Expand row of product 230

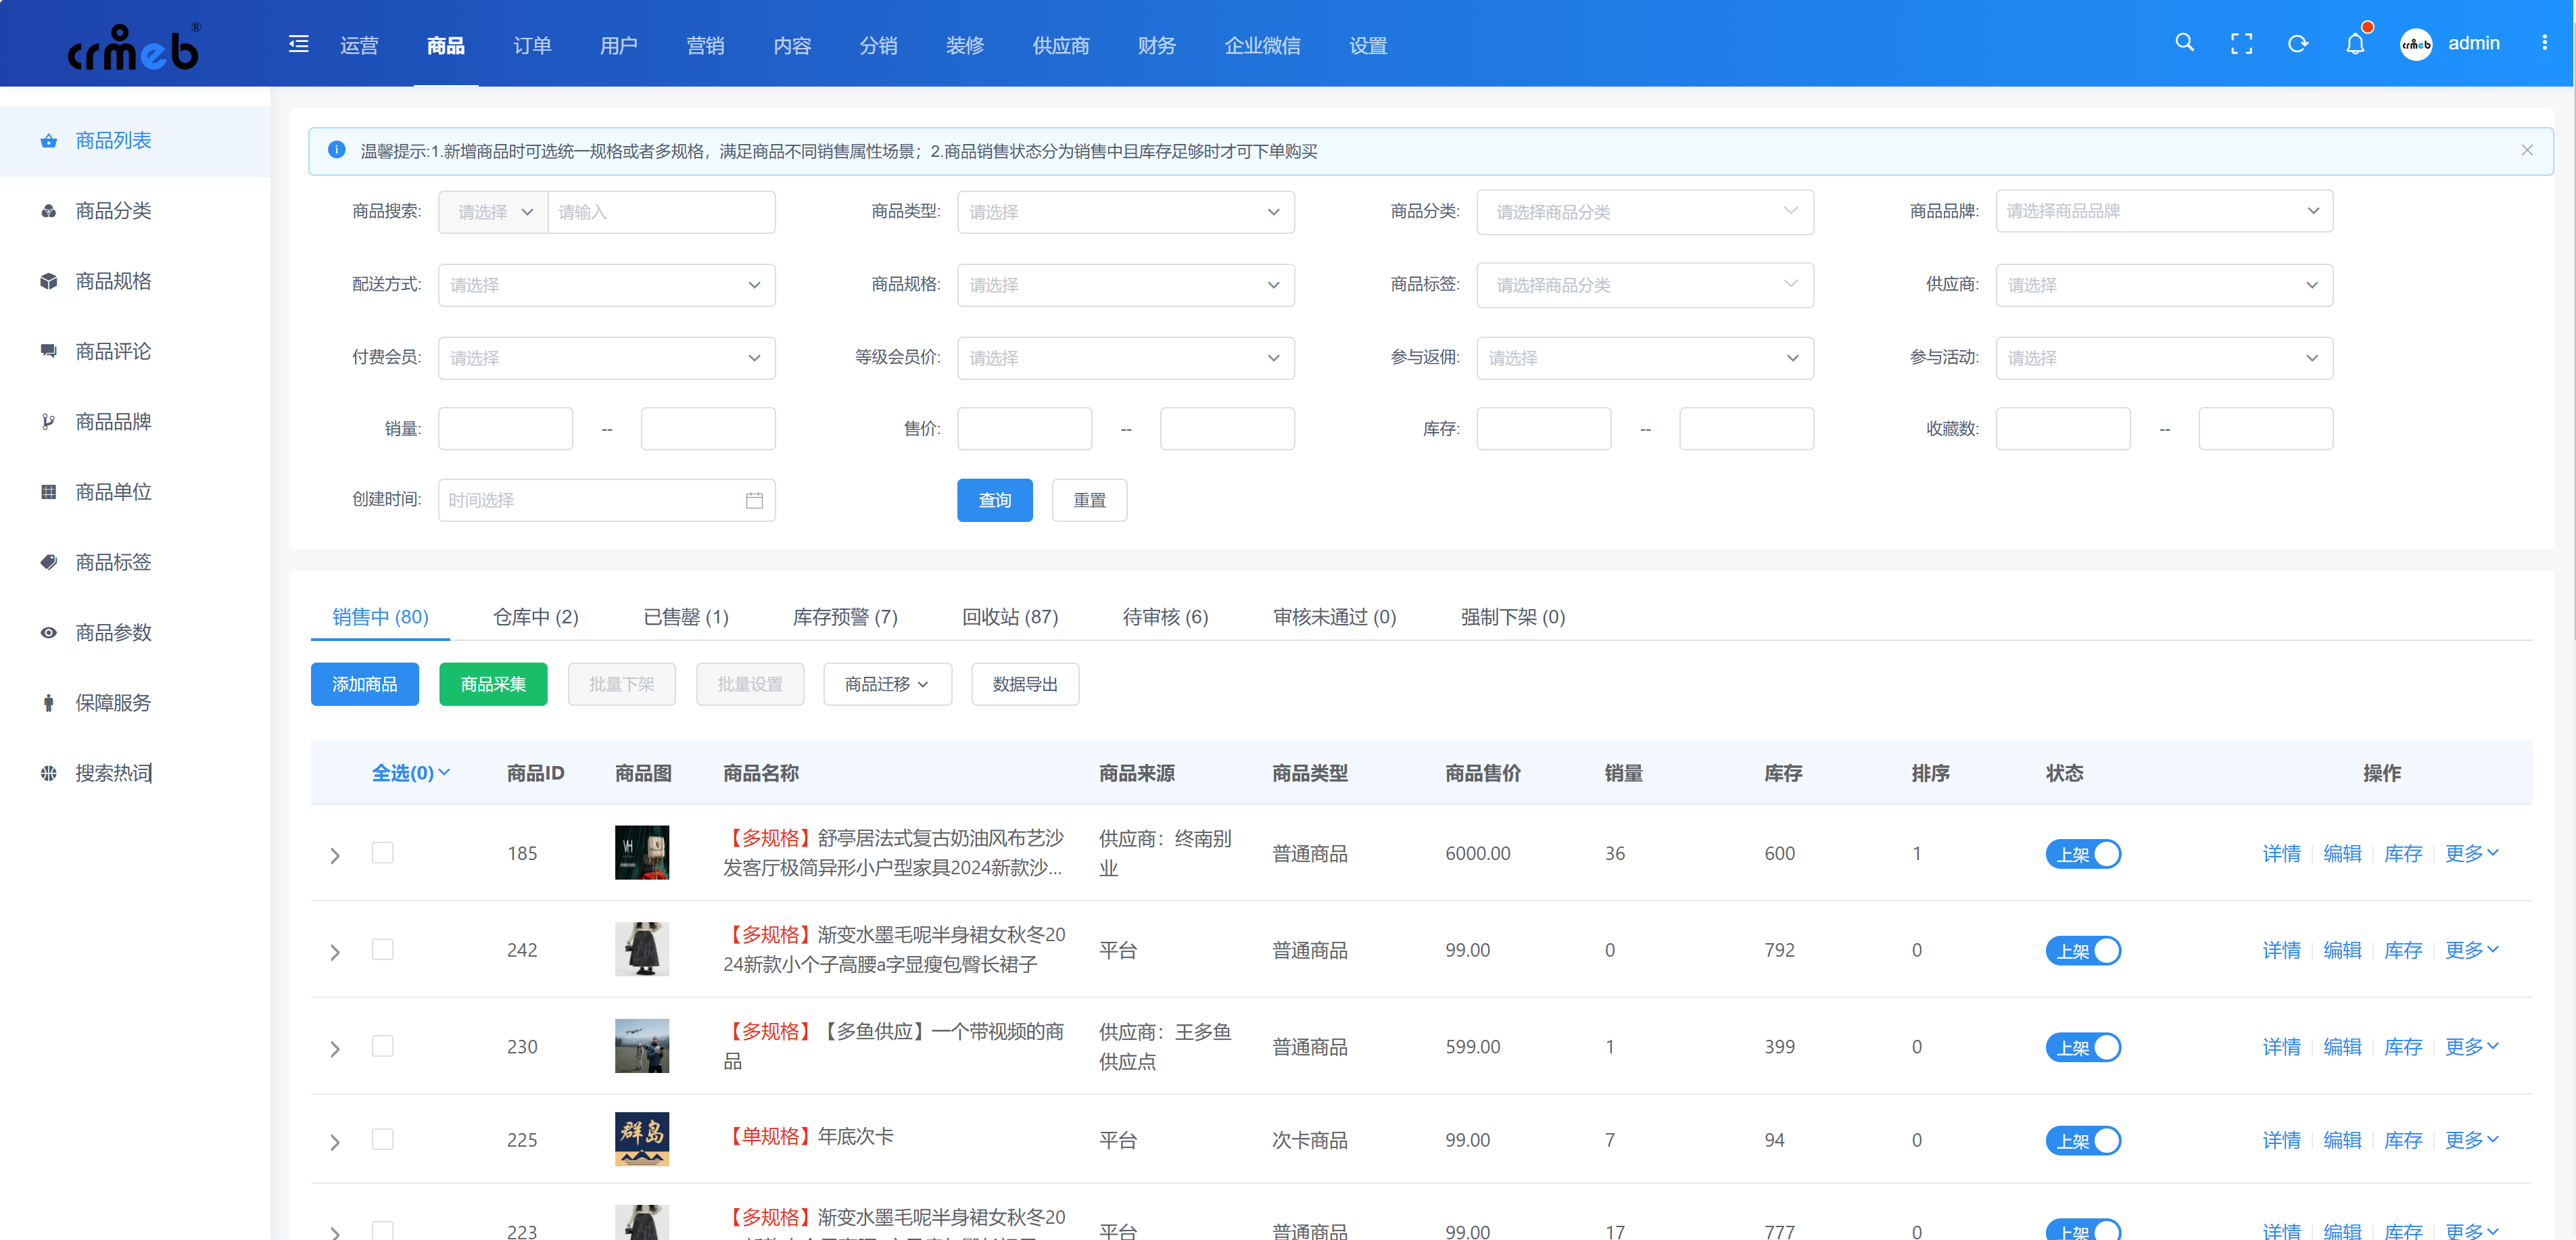(335, 1049)
